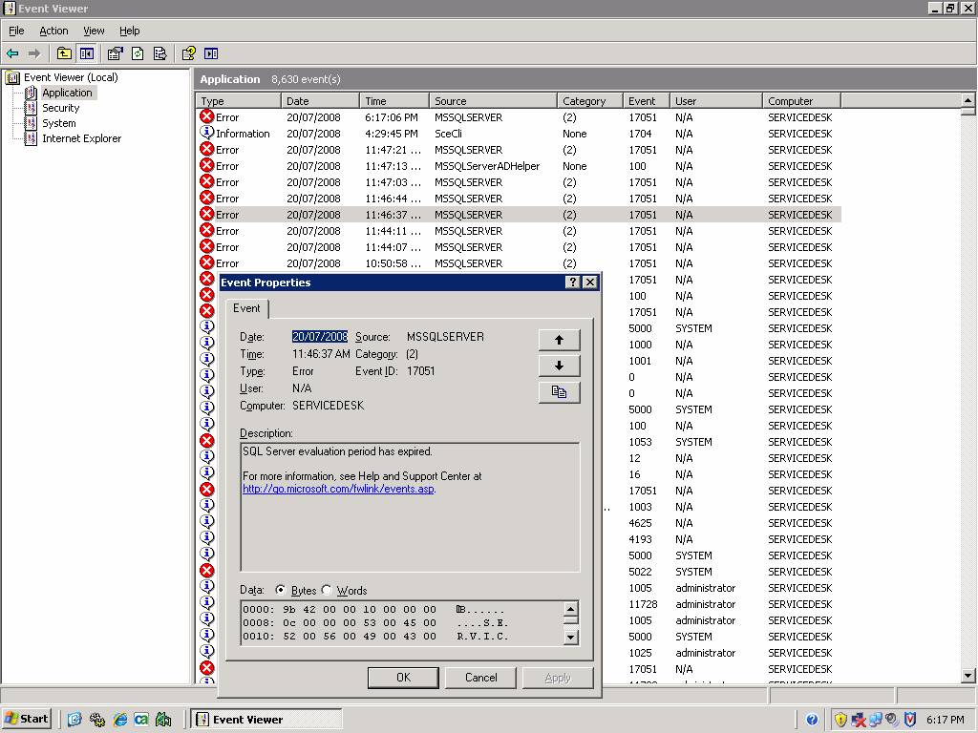
Task: Click the Event Viewer taskbar button
Action: (266, 720)
